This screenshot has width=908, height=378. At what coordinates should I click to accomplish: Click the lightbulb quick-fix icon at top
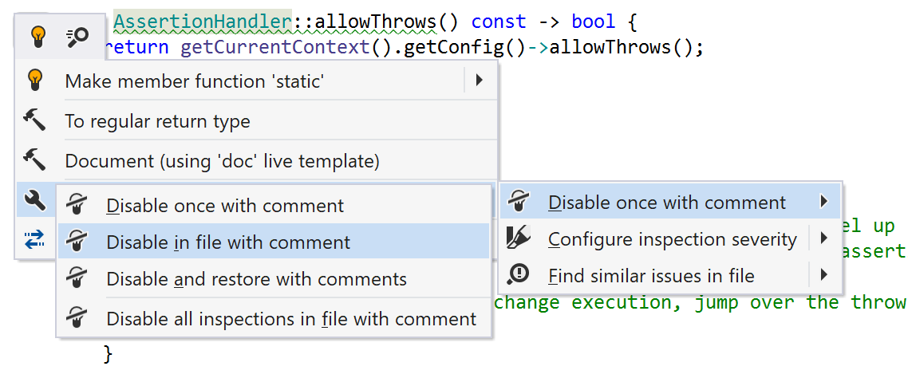tap(38, 35)
